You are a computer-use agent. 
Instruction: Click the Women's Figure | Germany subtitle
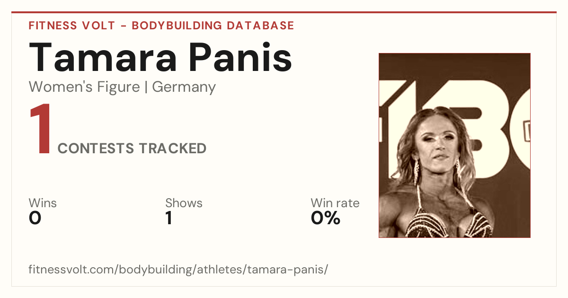click(122, 87)
